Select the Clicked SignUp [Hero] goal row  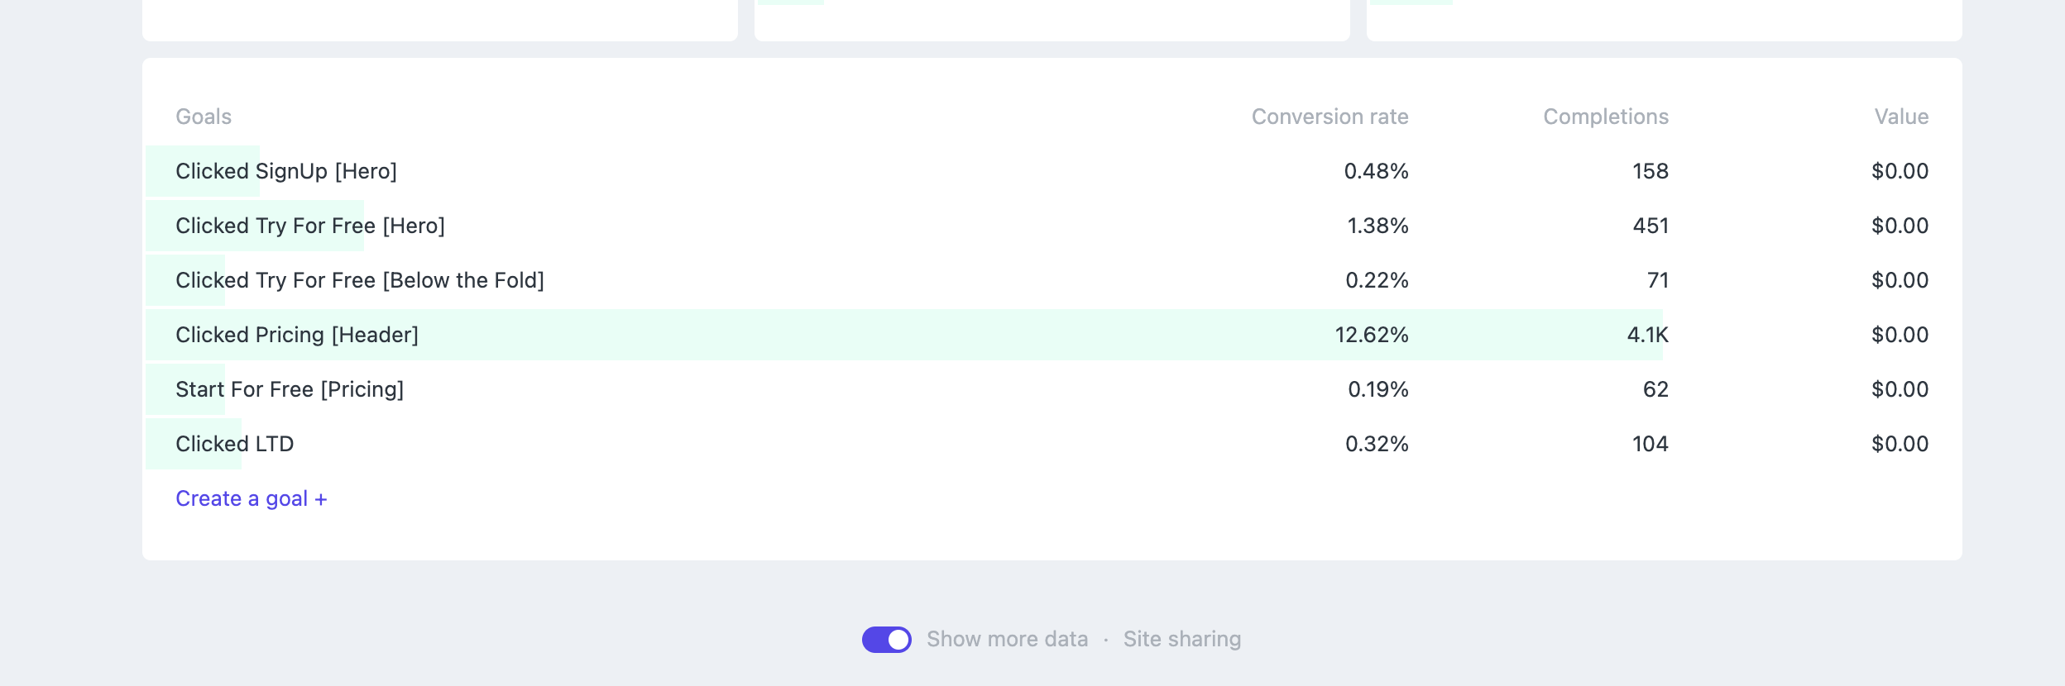point(286,171)
